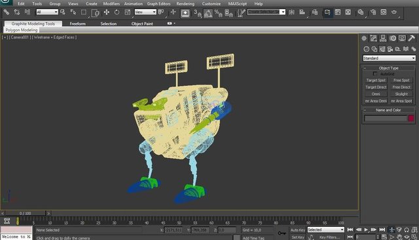Click the red object color swatch
This screenshot has height=240, width=419.
[x=411, y=118]
